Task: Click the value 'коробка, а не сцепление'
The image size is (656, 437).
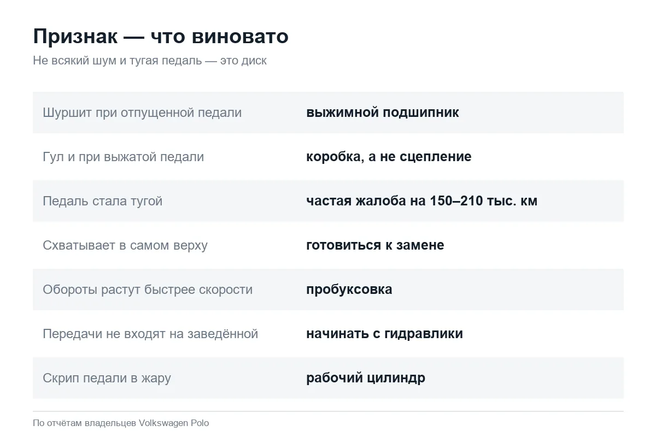Action: [389, 157]
